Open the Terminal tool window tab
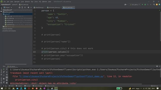Screen dimensions: 161x90 [x=27, y=86]
